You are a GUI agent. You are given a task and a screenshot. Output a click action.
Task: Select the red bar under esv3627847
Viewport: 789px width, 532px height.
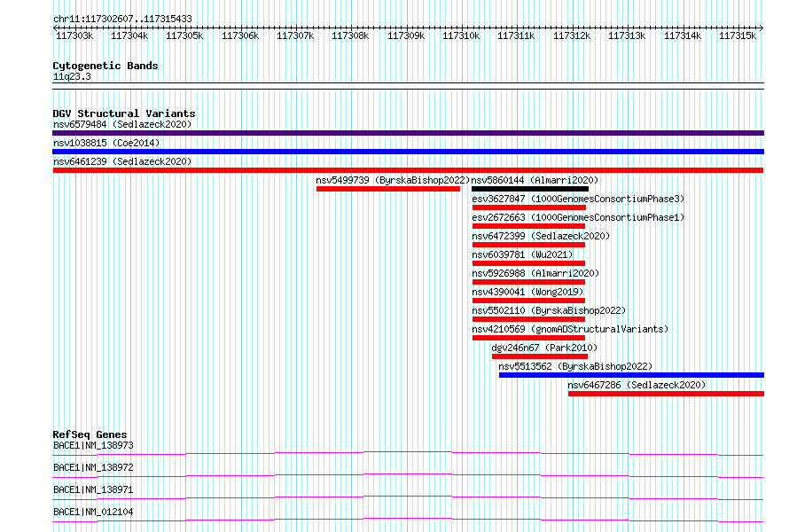point(529,207)
